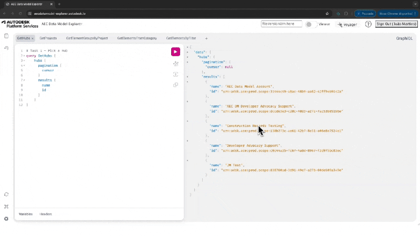The image size is (420, 236).
Task: Click the id urn of JM Test hub
Action: pos(282,170)
